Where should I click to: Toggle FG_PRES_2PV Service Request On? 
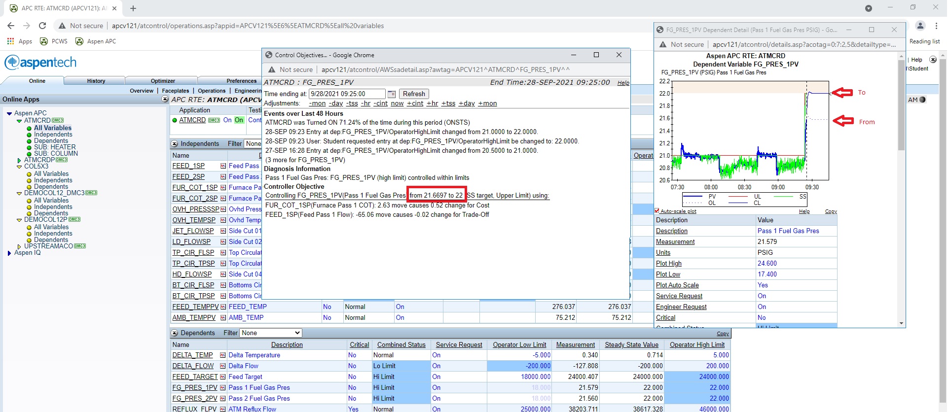tap(437, 399)
